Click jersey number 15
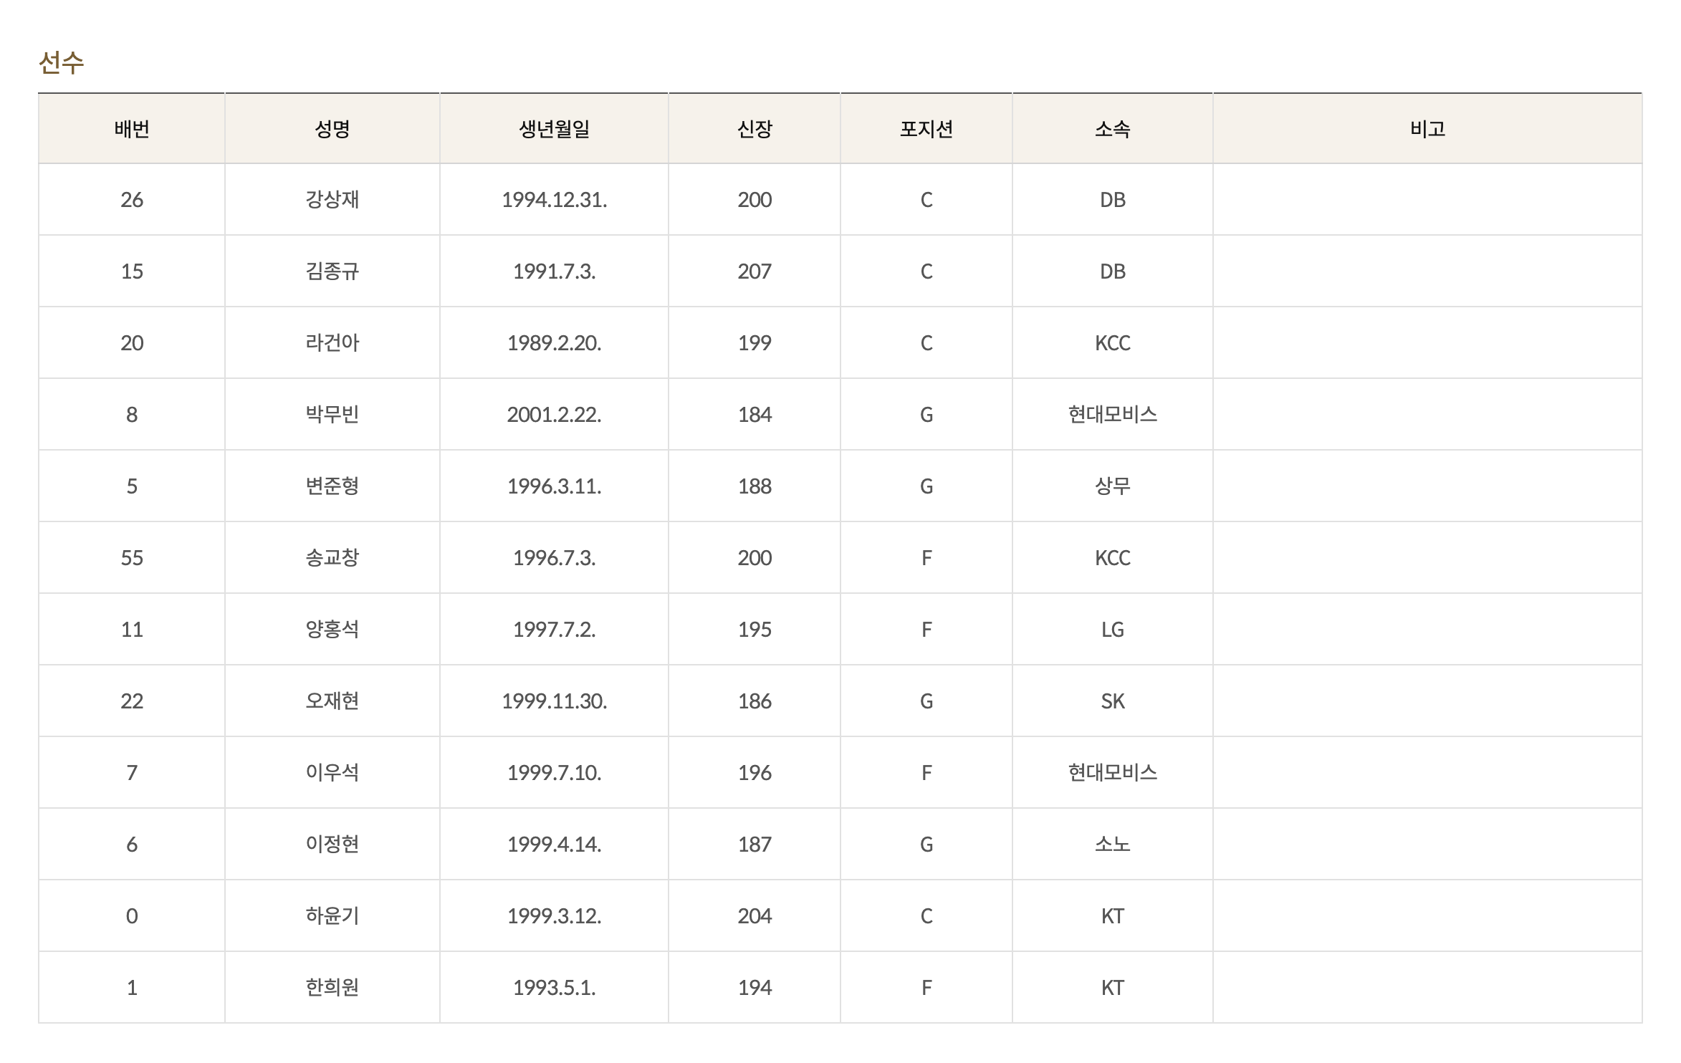 pos(132,271)
